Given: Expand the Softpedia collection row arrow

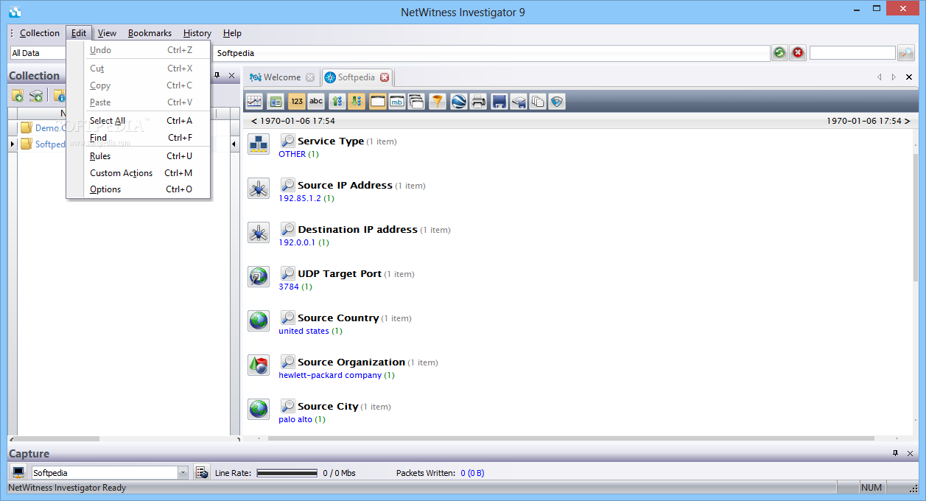Looking at the screenshot, I should pyautogui.click(x=12, y=144).
